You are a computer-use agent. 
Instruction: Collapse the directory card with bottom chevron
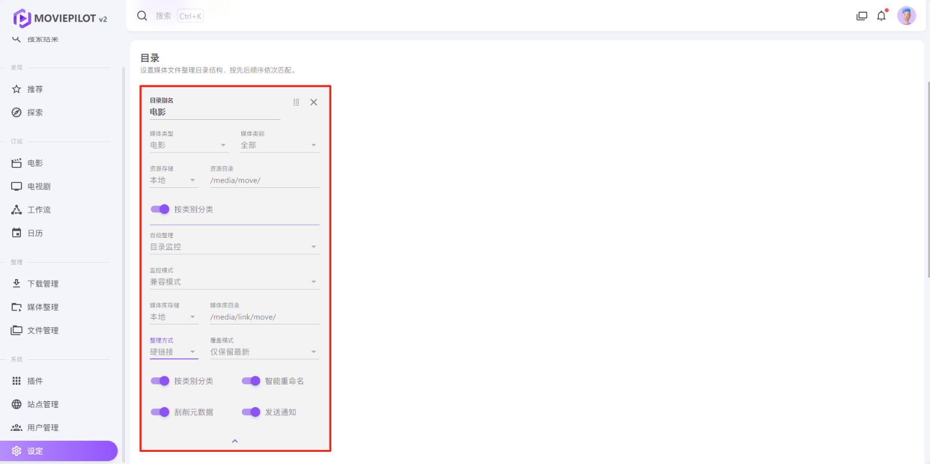tap(235, 441)
